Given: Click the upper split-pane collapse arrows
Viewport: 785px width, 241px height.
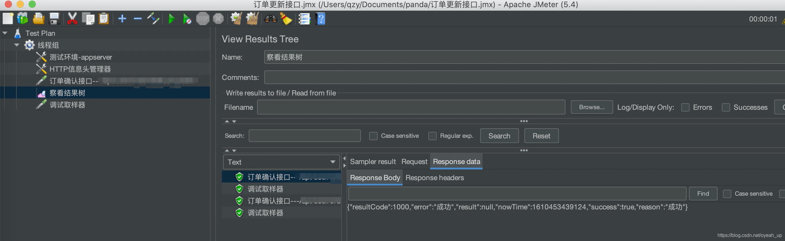Looking at the screenshot, I should tap(230, 121).
